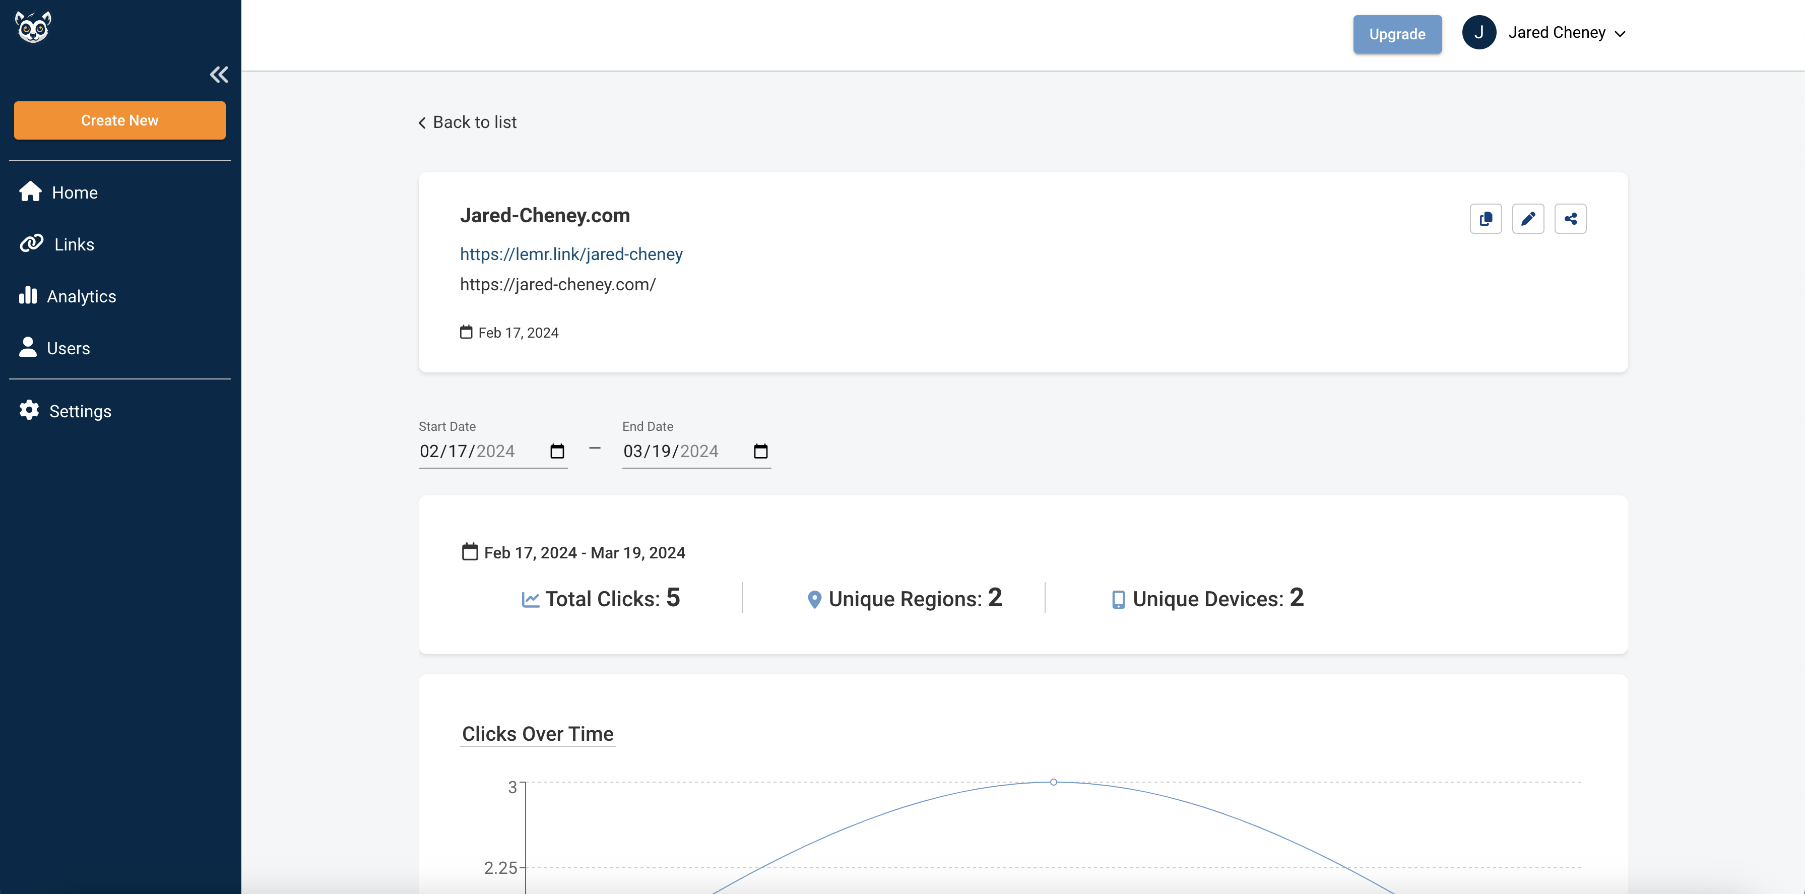Click calendar icon beside Feb 17, 2024
The height and width of the screenshot is (894, 1805).
click(x=466, y=332)
